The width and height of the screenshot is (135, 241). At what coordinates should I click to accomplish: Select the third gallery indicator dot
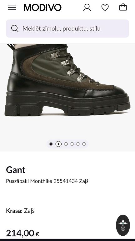[66, 144]
